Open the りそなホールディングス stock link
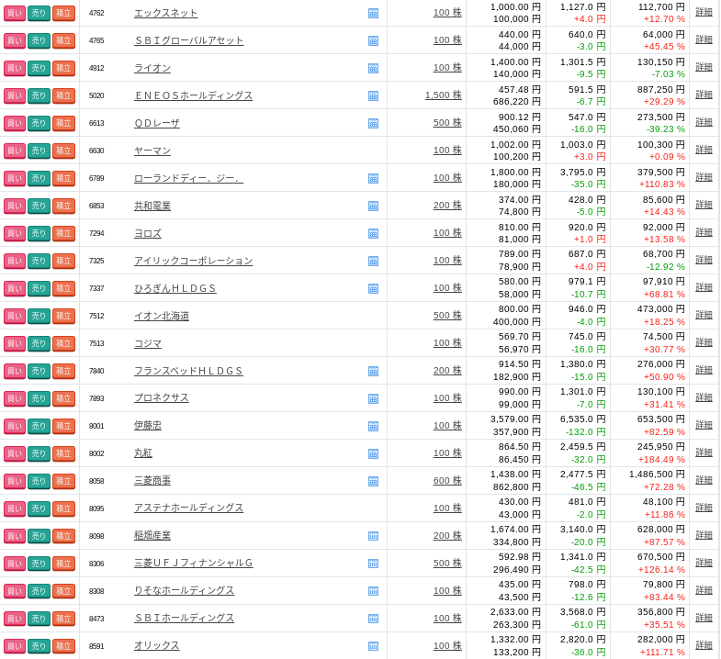The width and height of the screenshot is (721, 659). coord(184,590)
